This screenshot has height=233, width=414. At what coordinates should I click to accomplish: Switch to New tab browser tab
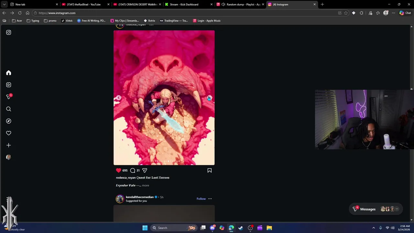click(34, 5)
